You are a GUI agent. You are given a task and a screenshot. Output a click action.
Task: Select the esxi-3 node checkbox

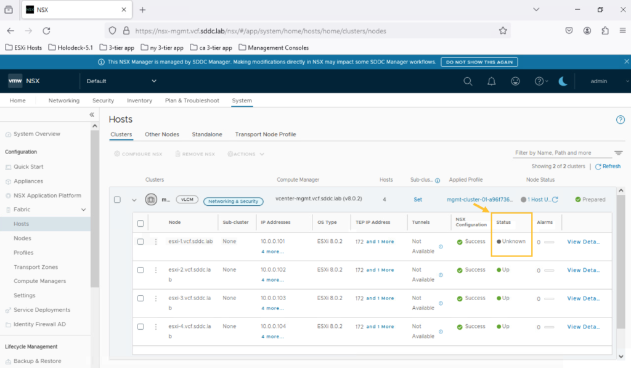pos(140,298)
